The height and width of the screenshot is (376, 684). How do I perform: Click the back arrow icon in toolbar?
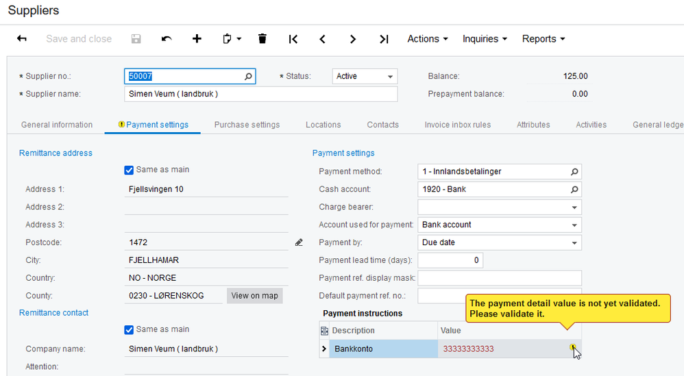[21, 39]
